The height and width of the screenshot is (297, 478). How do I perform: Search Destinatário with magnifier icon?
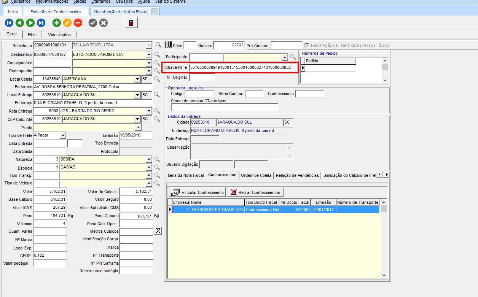tap(157, 55)
